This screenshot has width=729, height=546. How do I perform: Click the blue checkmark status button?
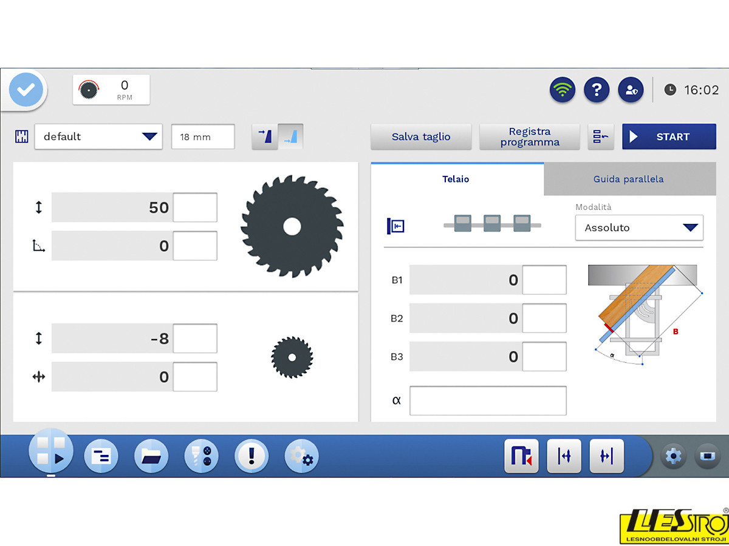[x=26, y=90]
